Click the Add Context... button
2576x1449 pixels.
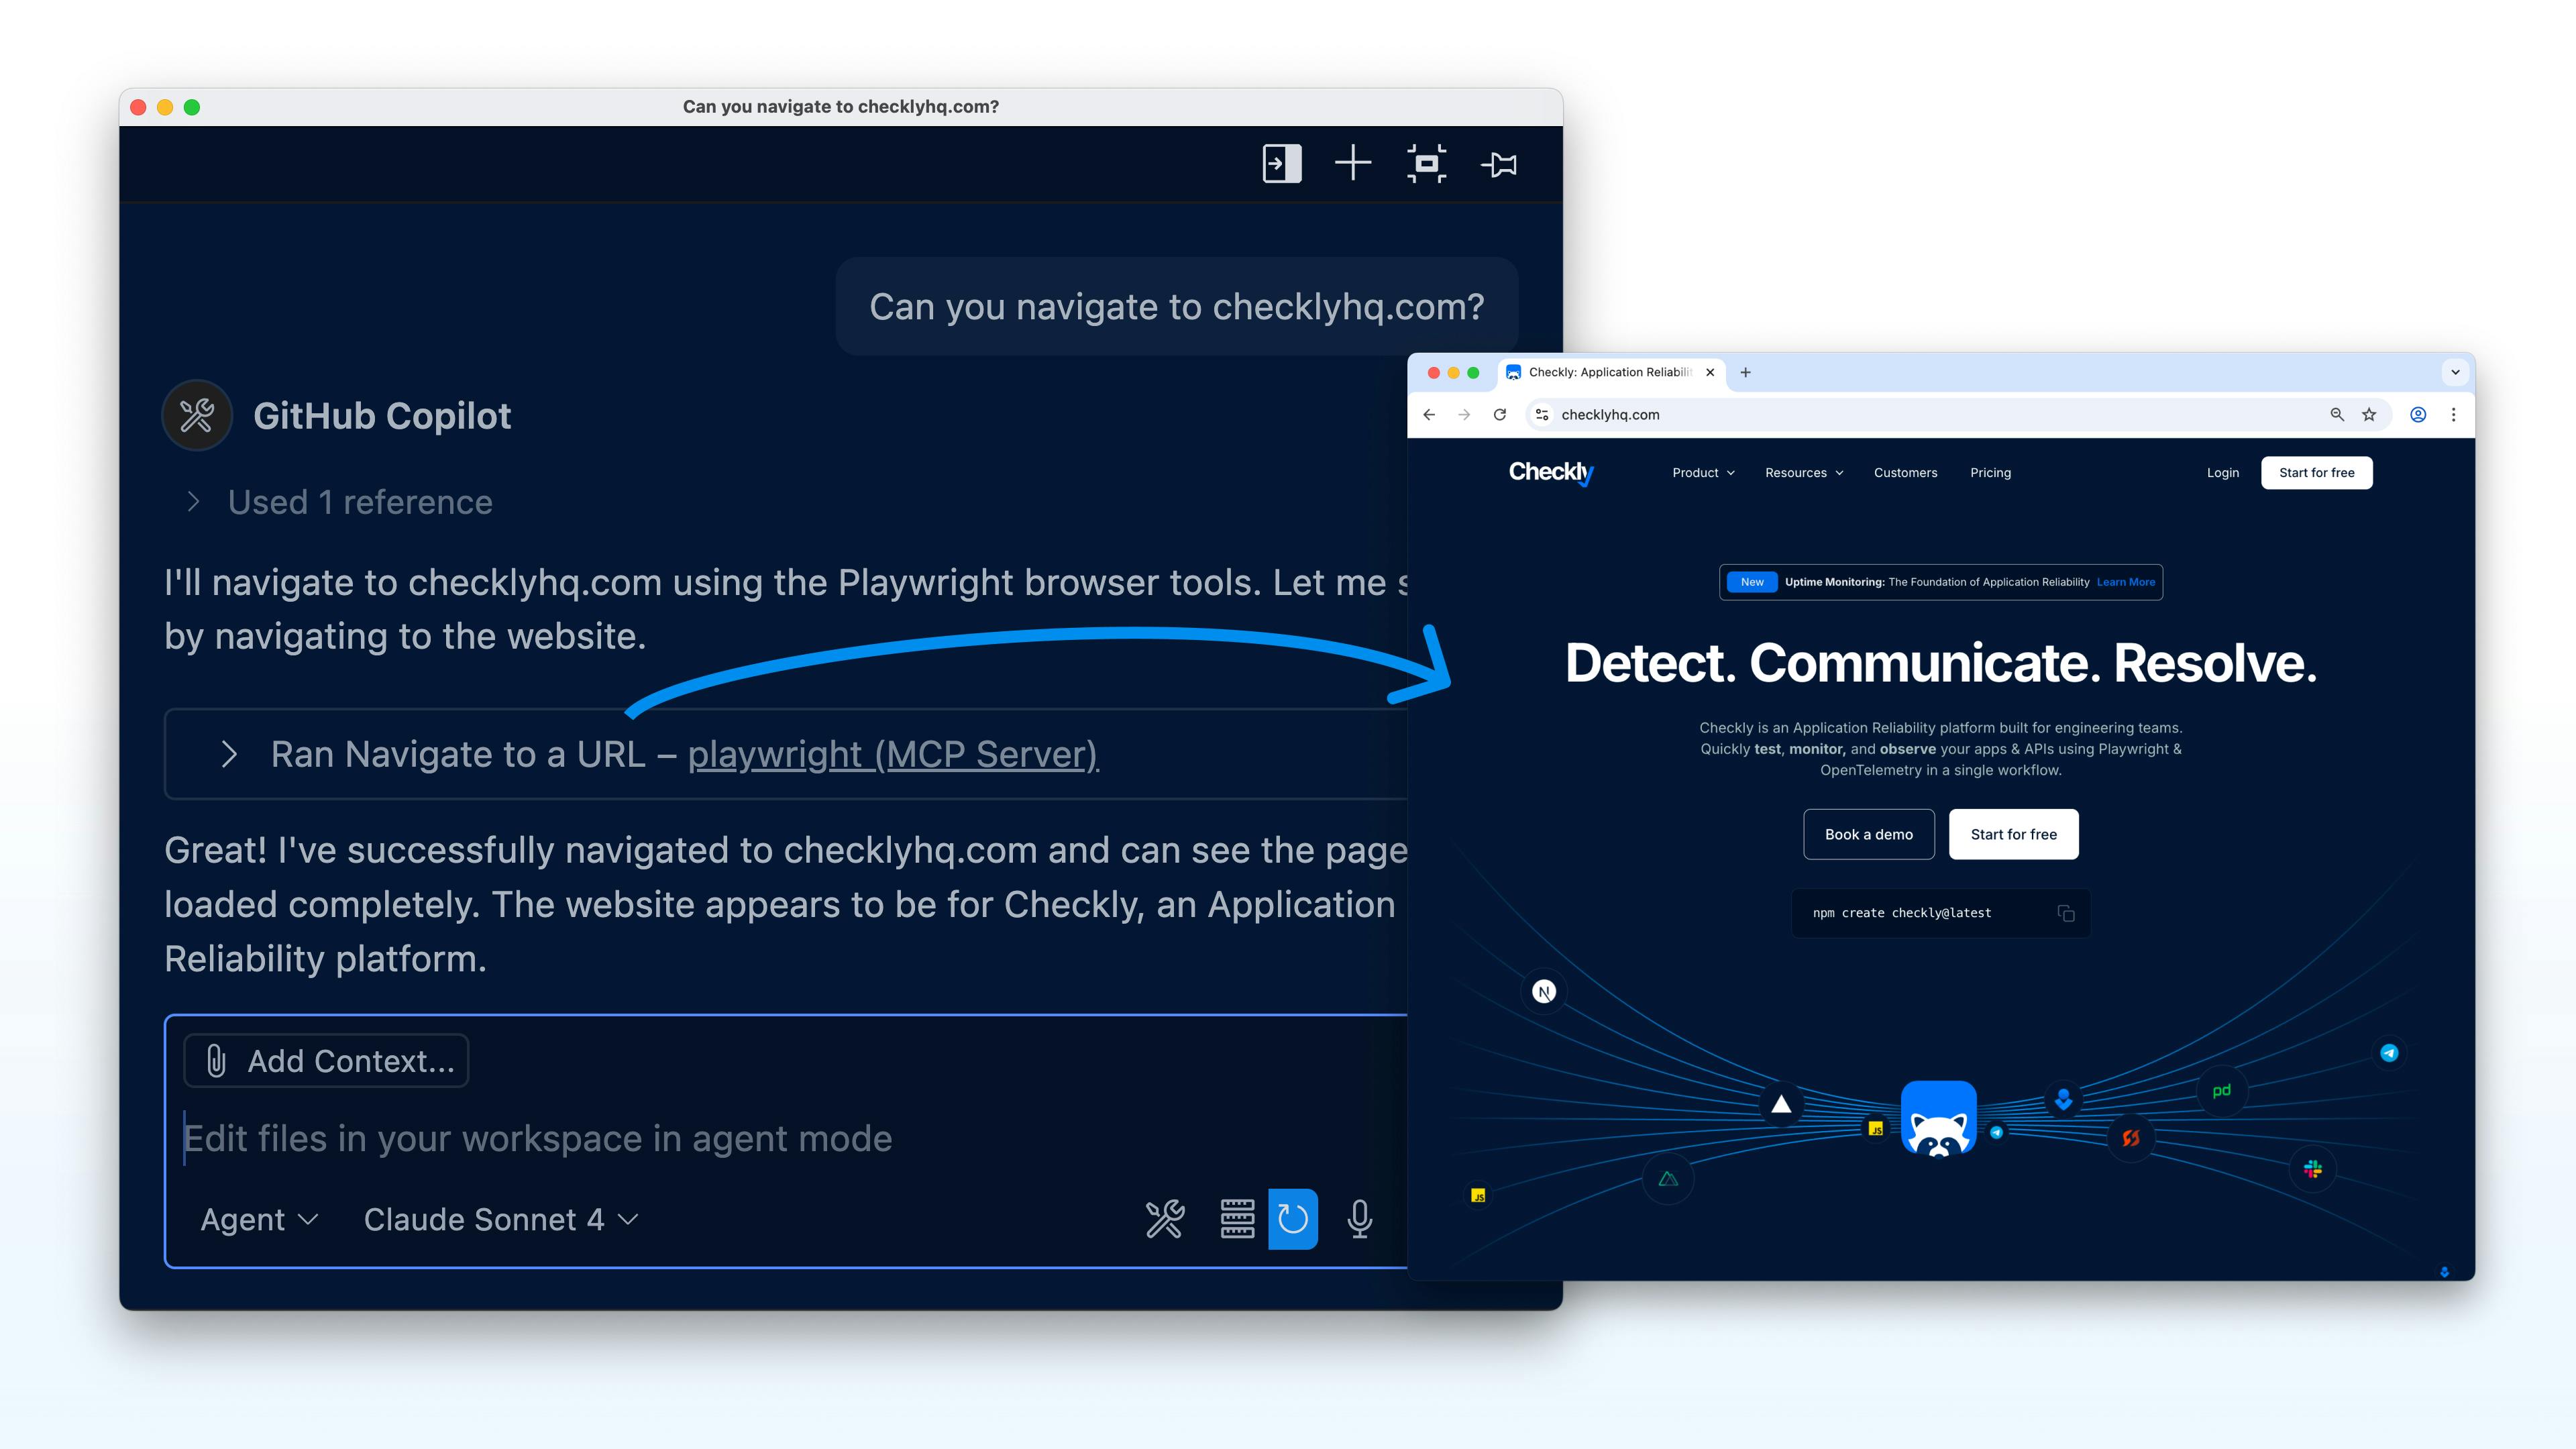click(326, 1061)
